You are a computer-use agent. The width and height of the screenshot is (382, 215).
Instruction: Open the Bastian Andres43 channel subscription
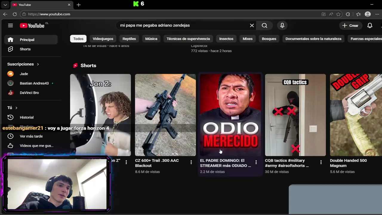[31, 83]
